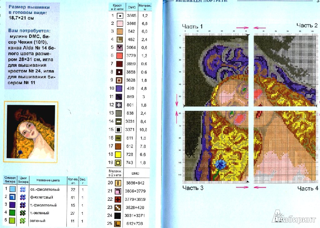Click the light violet bead icon
Image resolution: width=320 pixels, height=228 pixels.
(23, 190)
